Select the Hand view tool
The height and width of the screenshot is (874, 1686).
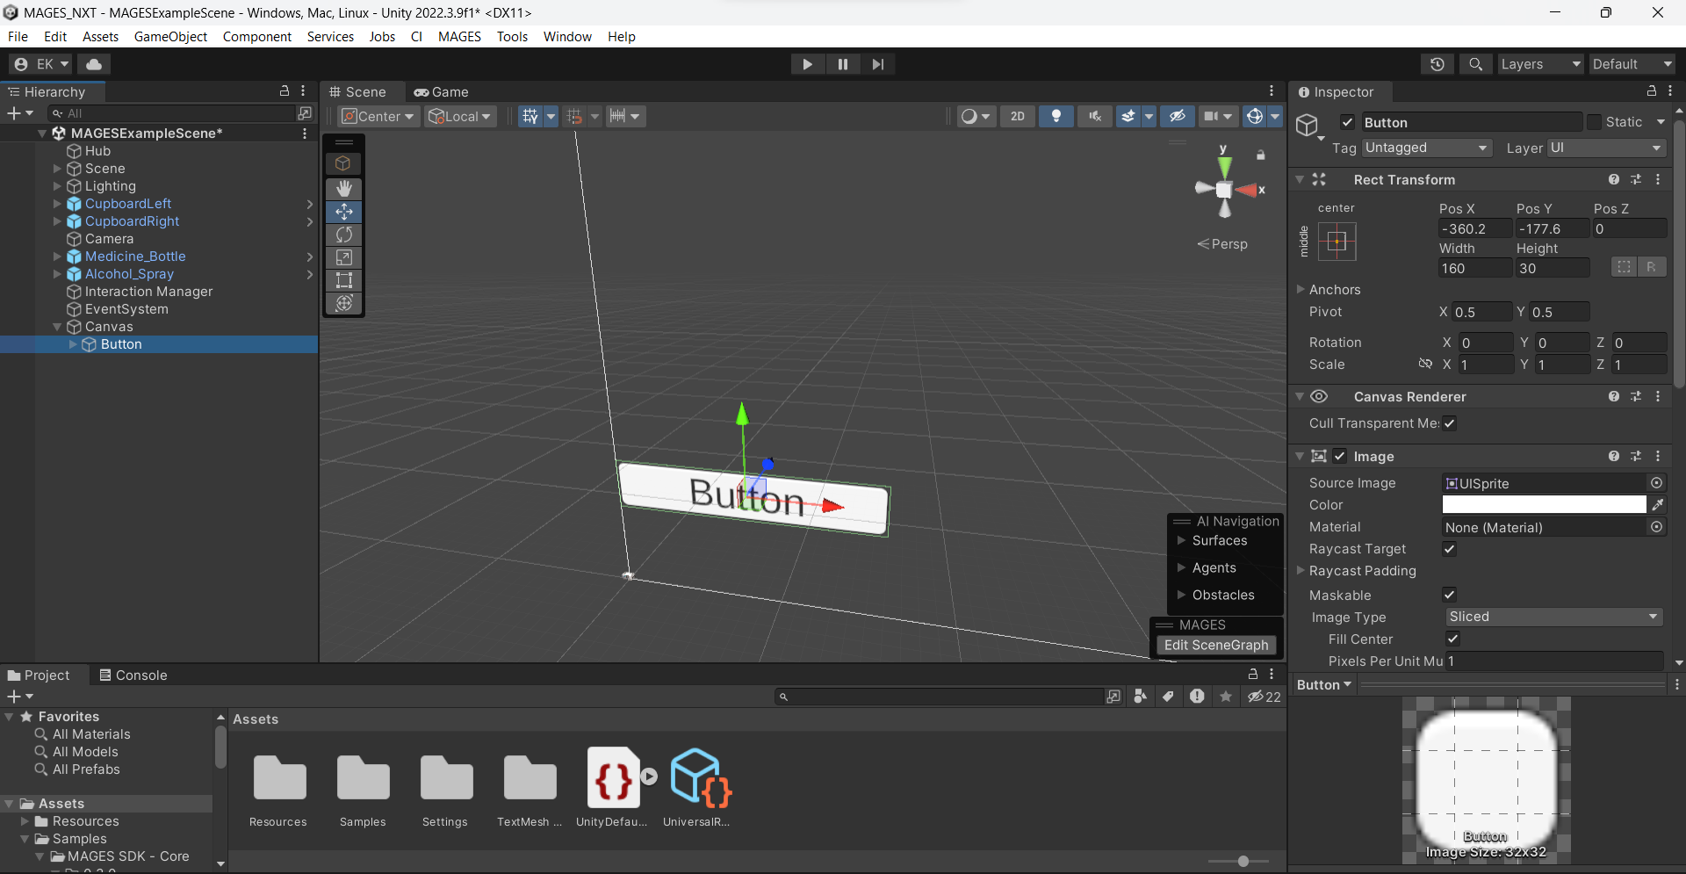click(x=344, y=188)
